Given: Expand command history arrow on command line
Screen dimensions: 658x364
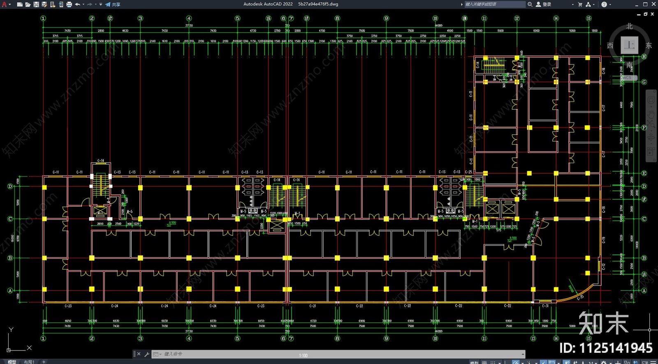Looking at the screenshot, I should coord(523,354).
